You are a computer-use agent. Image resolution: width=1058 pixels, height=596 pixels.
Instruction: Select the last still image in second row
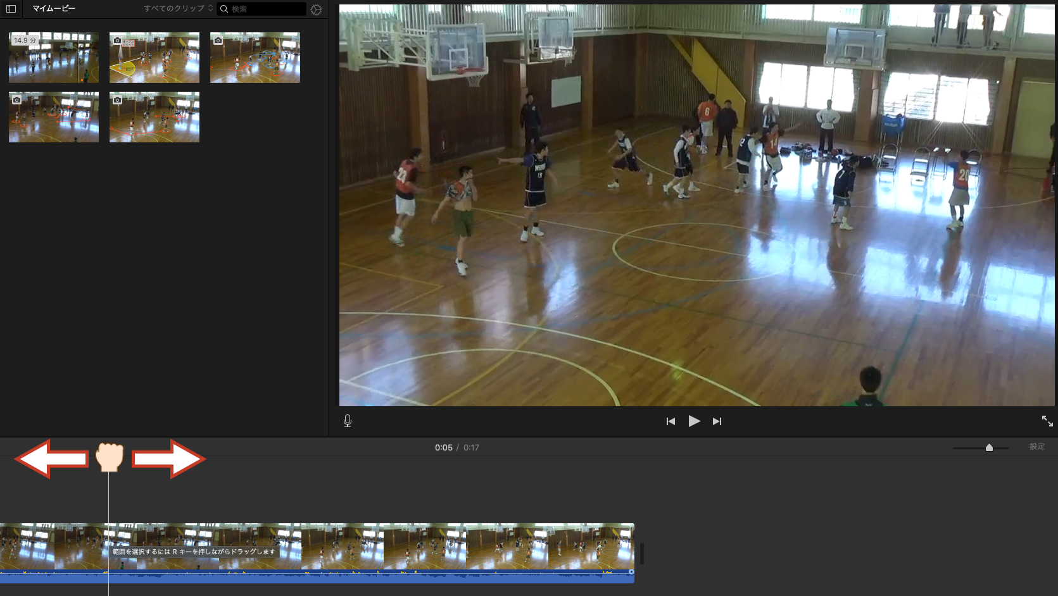click(154, 117)
